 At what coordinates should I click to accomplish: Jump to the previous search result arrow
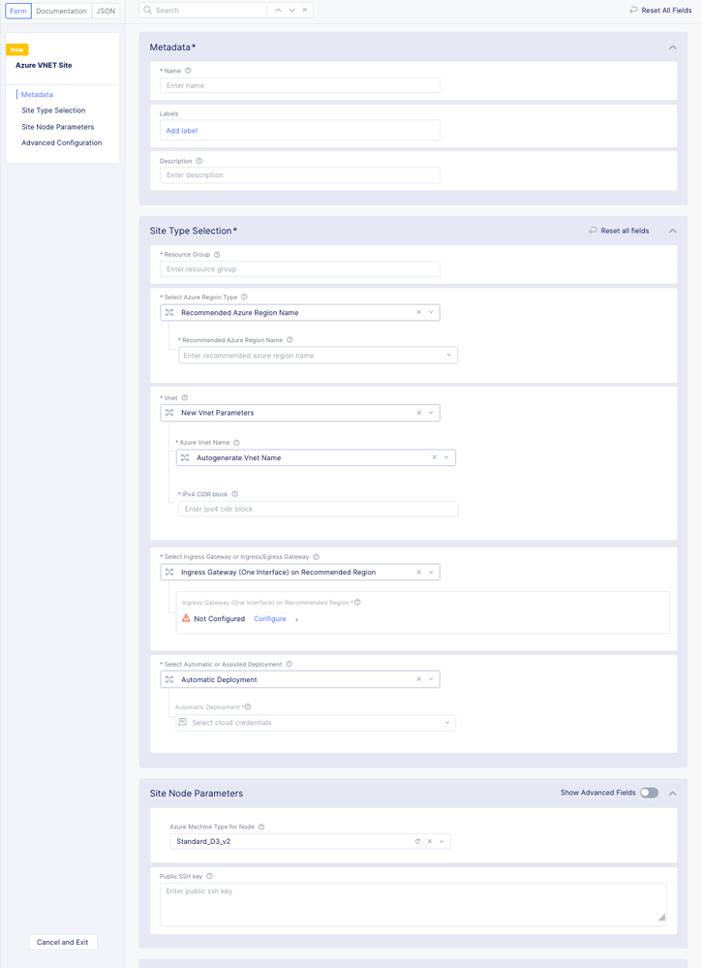[x=278, y=11]
